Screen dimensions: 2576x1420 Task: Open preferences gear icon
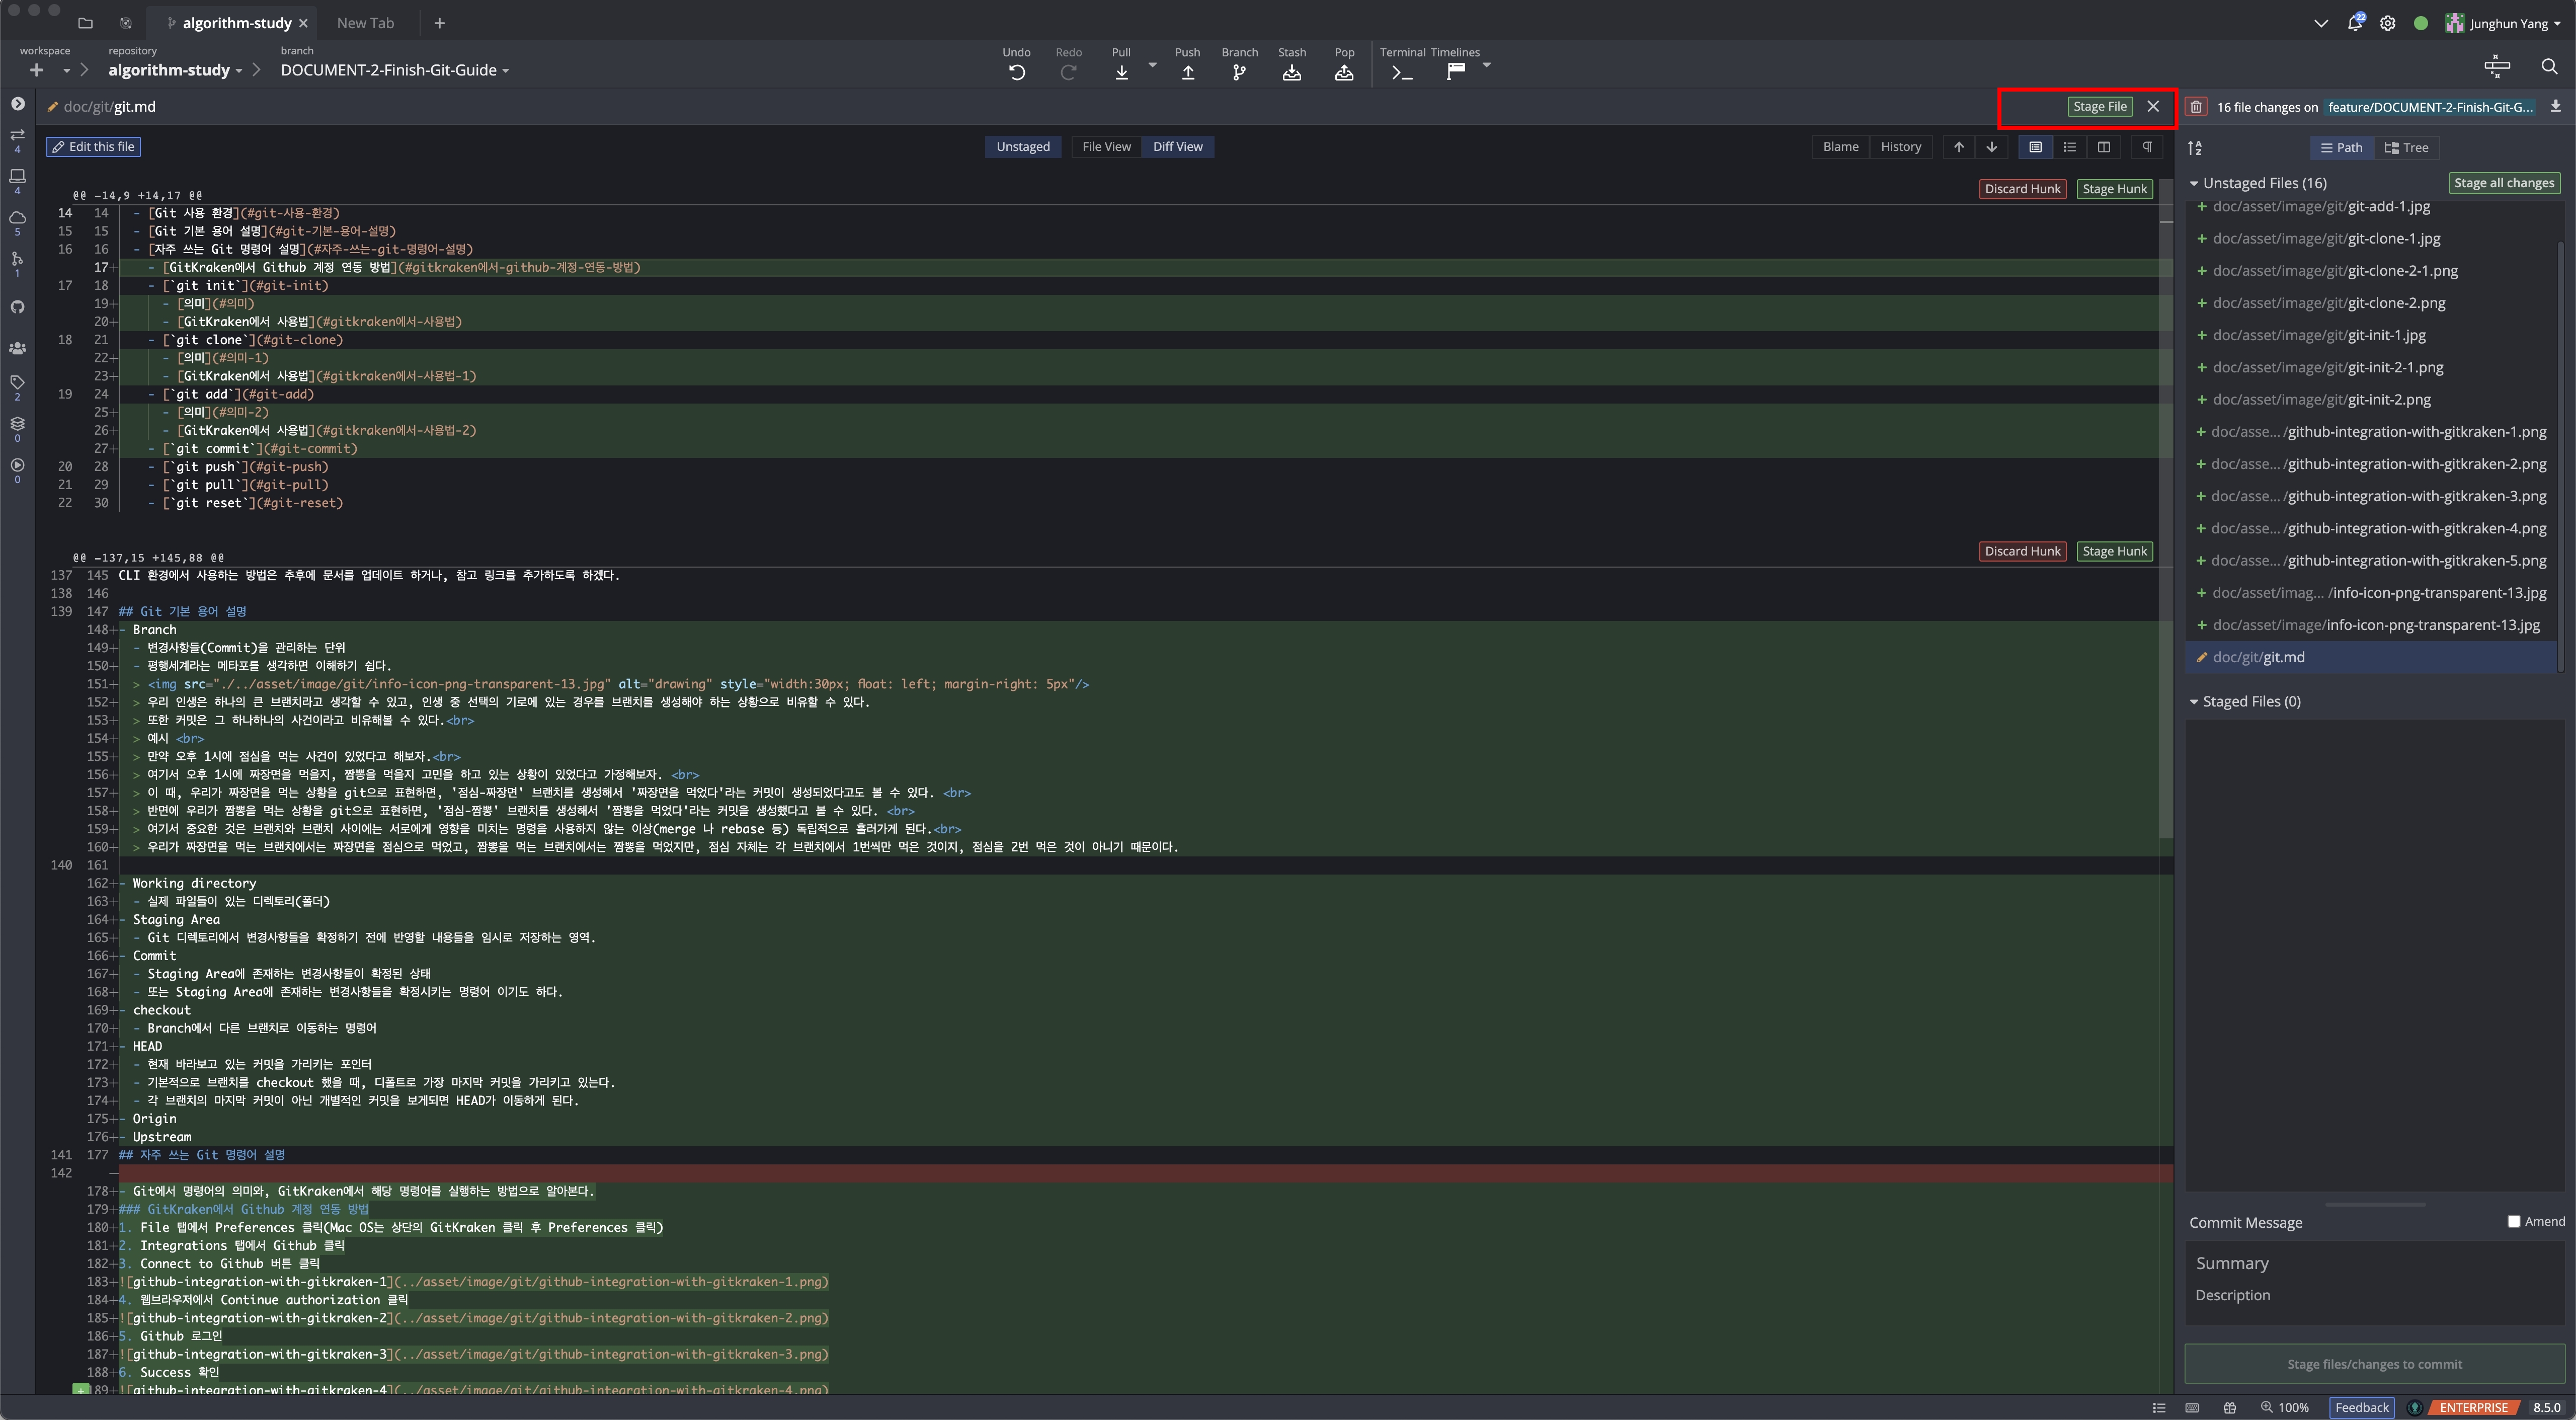click(2387, 23)
